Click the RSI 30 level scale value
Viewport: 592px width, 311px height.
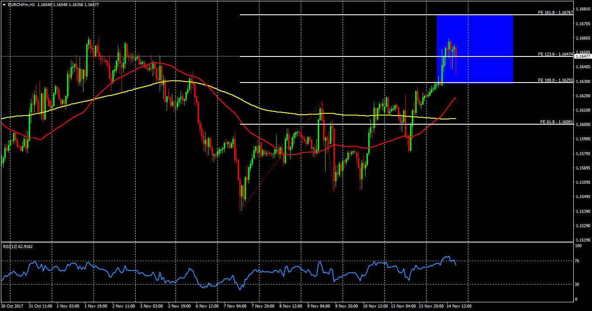coord(577,284)
